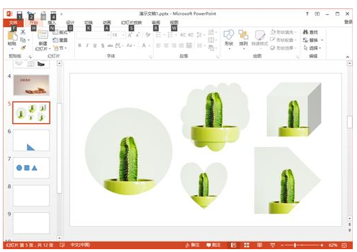Toggle Center paragraph alignment
This screenshot has width=357, height=252.
pyautogui.click(x=166, y=45)
